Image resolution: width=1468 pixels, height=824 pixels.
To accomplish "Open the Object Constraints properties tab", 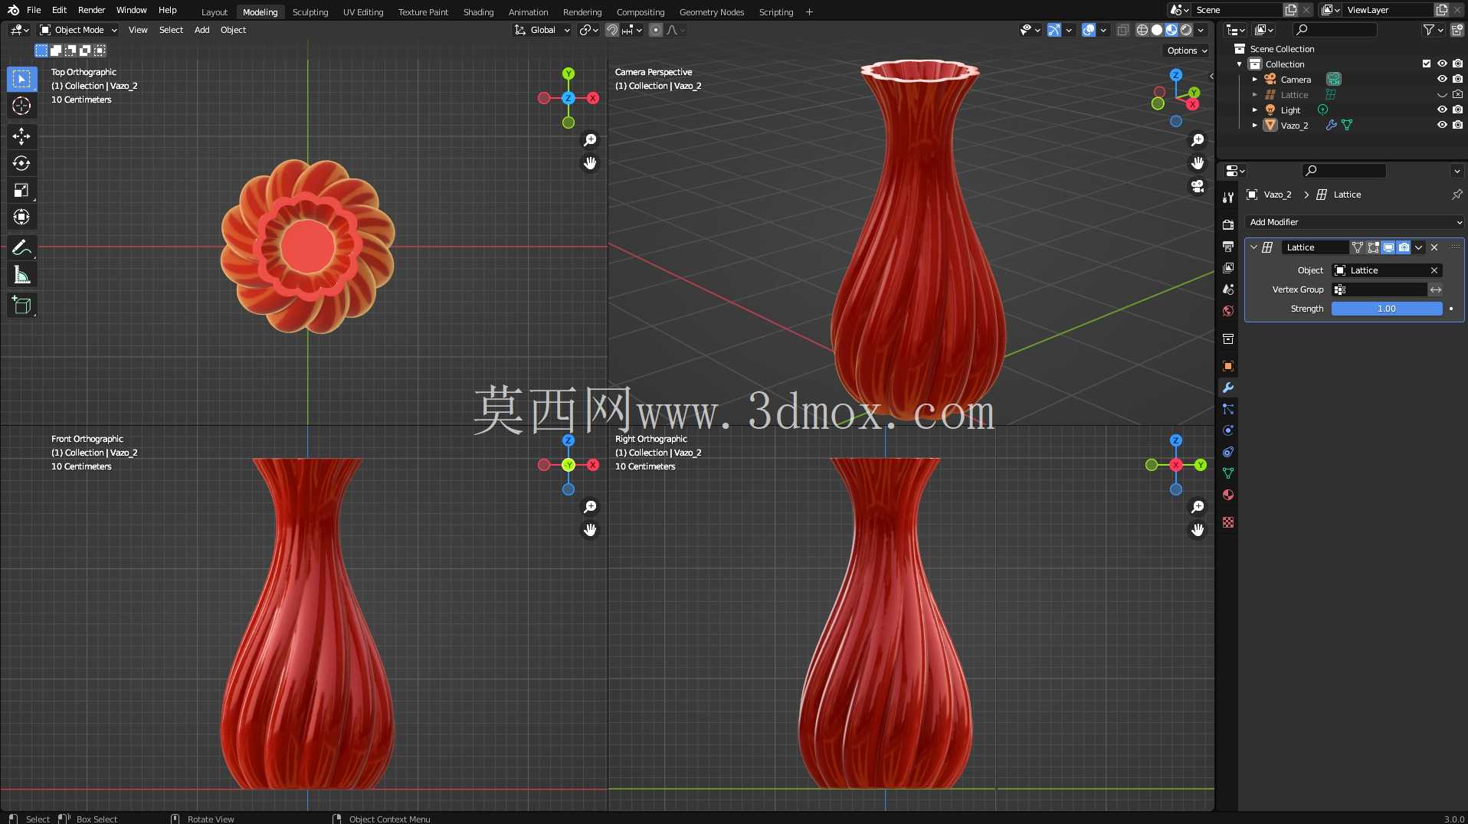I will coord(1228,452).
